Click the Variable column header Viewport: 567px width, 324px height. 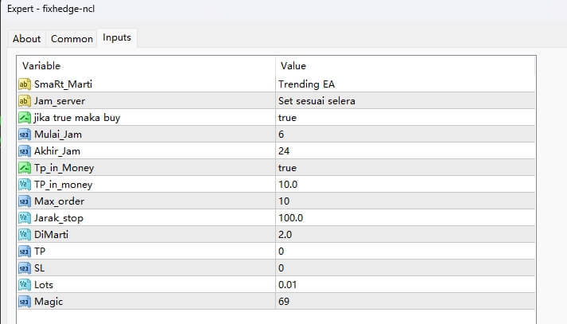41,66
